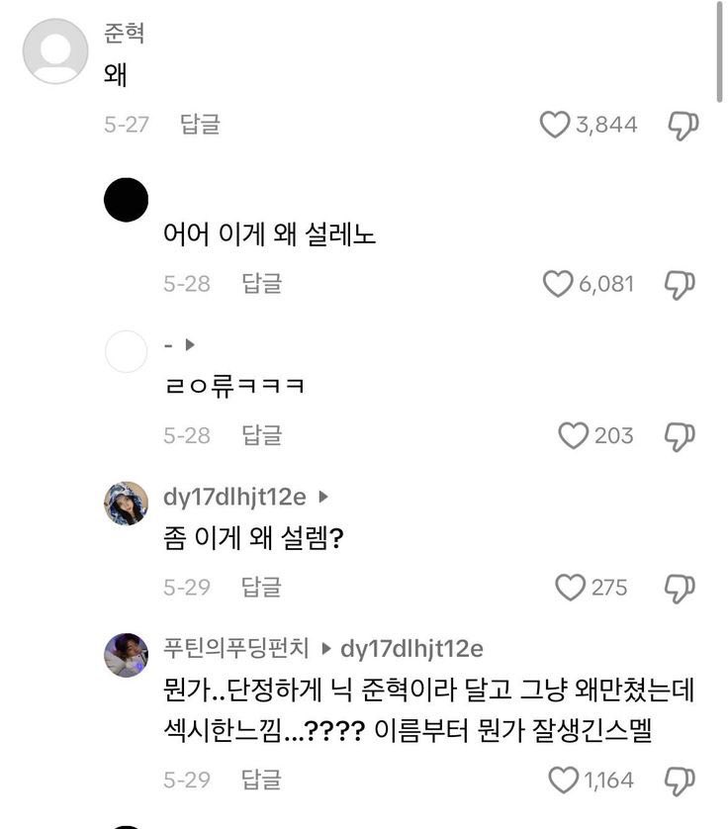This screenshot has width=728, height=829.
Task: Like the '어어 이게 왜 설레노' comment
Action: pos(558,284)
